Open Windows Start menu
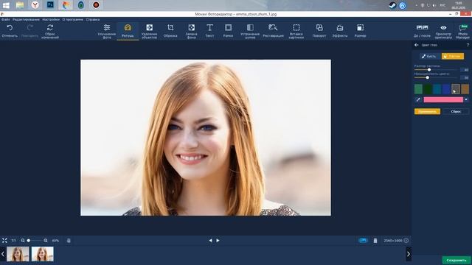Screen dimensions: 472x265 (x=6, y=5)
